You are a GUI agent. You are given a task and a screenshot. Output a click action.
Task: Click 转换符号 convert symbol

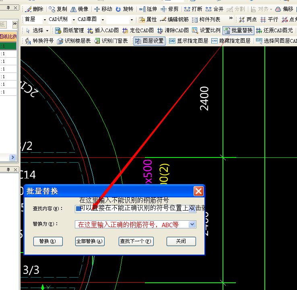click(39, 41)
